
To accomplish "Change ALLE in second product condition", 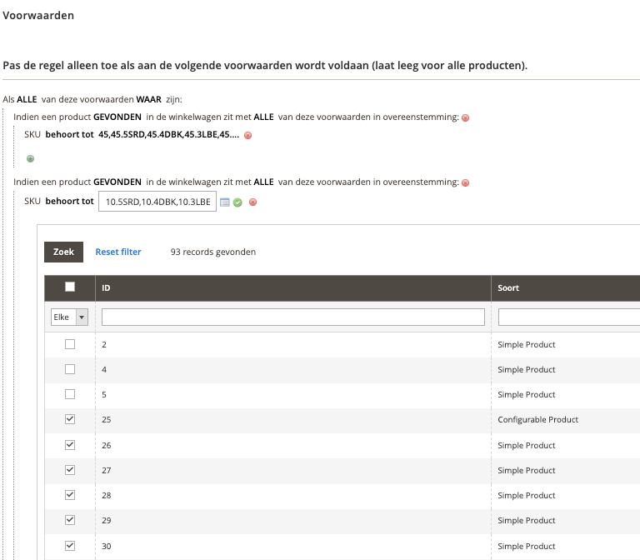I will click(263, 182).
